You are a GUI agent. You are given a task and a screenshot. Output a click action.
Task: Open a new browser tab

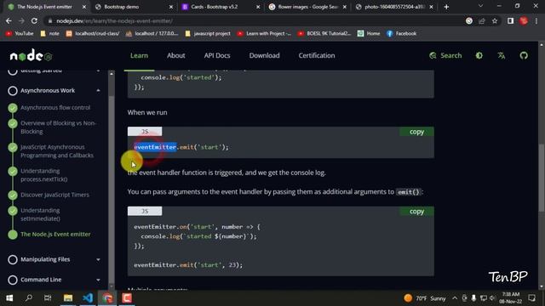coord(446,7)
